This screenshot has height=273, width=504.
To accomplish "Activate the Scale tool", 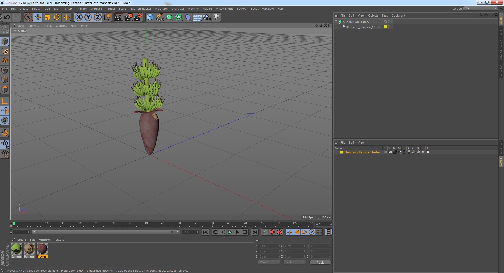I will [x=47, y=17].
